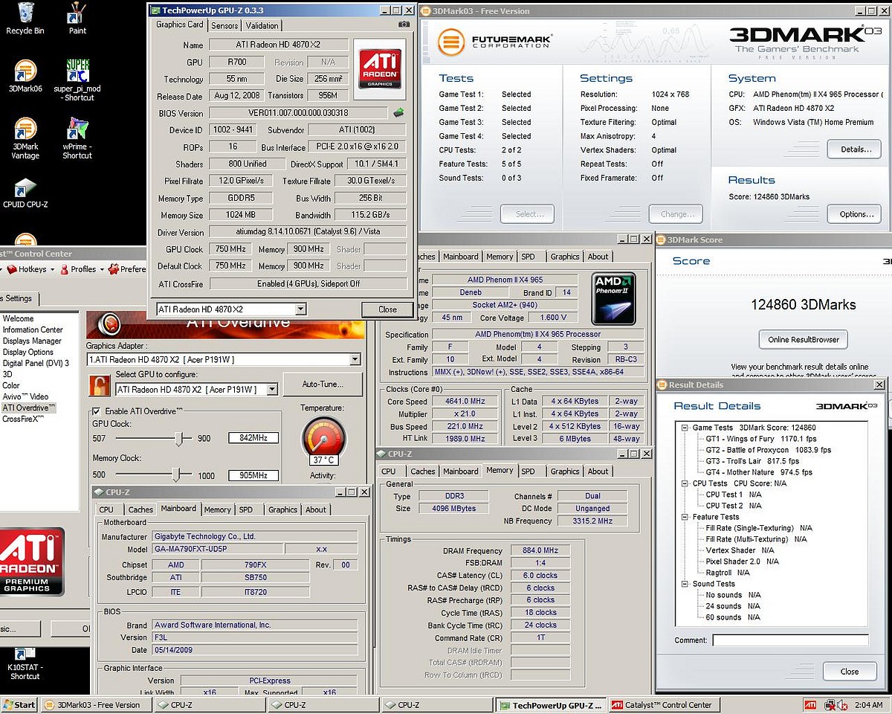The height and width of the screenshot is (714, 892).
Task: Switch to Catalyst Control Center taskbar button
Action: point(665,704)
